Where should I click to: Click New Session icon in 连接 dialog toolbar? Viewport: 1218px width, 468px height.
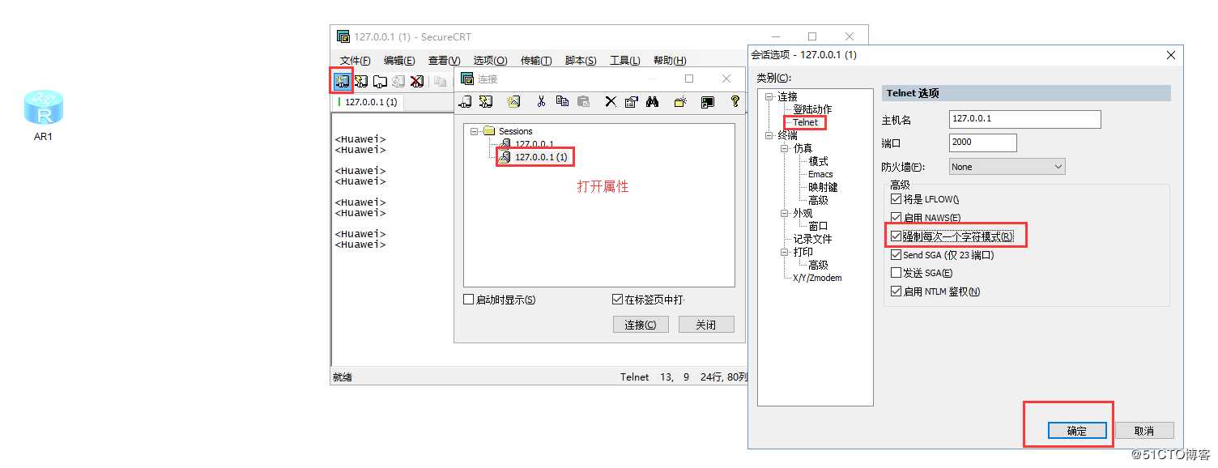tap(513, 101)
